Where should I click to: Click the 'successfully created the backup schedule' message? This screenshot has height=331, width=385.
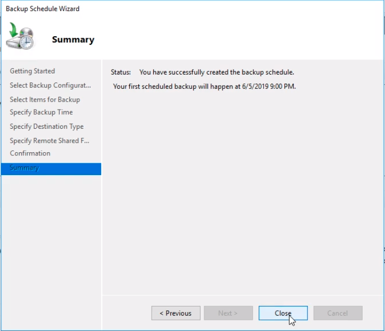(x=216, y=72)
